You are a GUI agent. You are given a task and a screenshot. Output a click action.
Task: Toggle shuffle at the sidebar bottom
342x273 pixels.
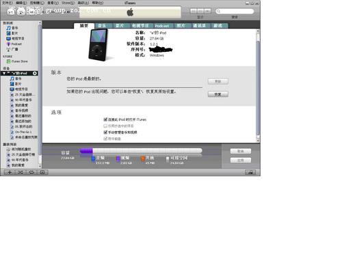pos(21,172)
